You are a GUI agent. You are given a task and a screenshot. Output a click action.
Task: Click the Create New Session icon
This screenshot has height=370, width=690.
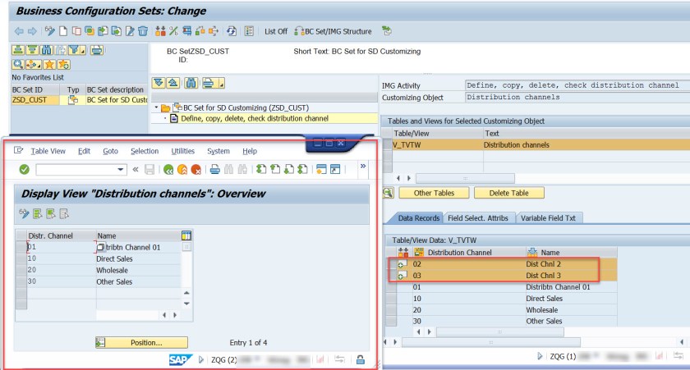click(322, 169)
